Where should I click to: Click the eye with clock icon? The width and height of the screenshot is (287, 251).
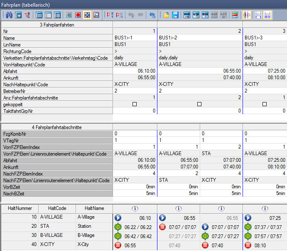coord(153,15)
